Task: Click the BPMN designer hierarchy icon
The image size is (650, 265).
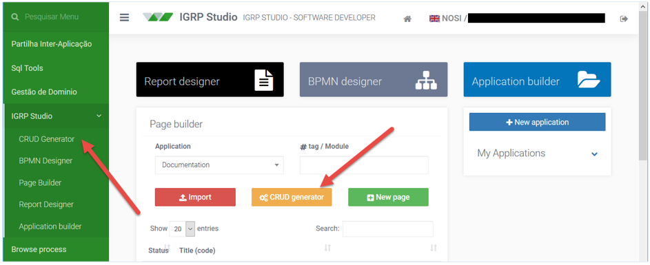Action: point(426,80)
